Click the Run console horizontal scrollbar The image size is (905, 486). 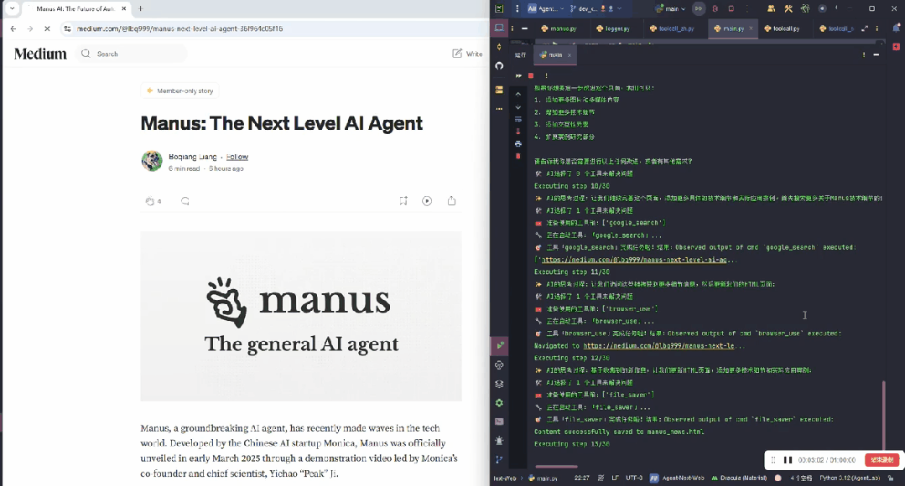click(556, 467)
